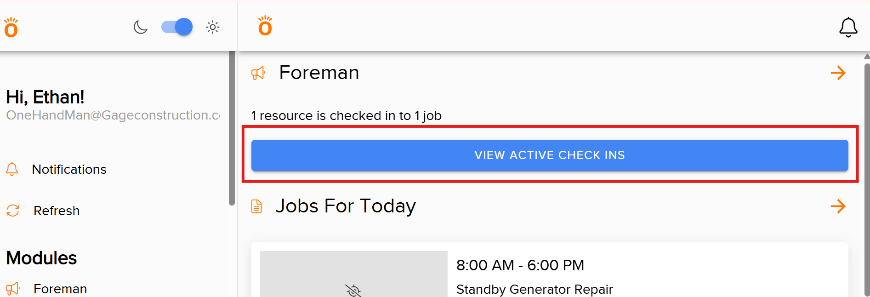The image size is (870, 297).
Task: Open the Foreman module from the sidebar
Action: pos(60,289)
